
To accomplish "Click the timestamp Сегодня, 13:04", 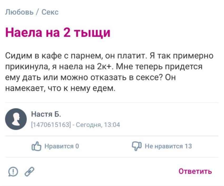I will point(98,125).
